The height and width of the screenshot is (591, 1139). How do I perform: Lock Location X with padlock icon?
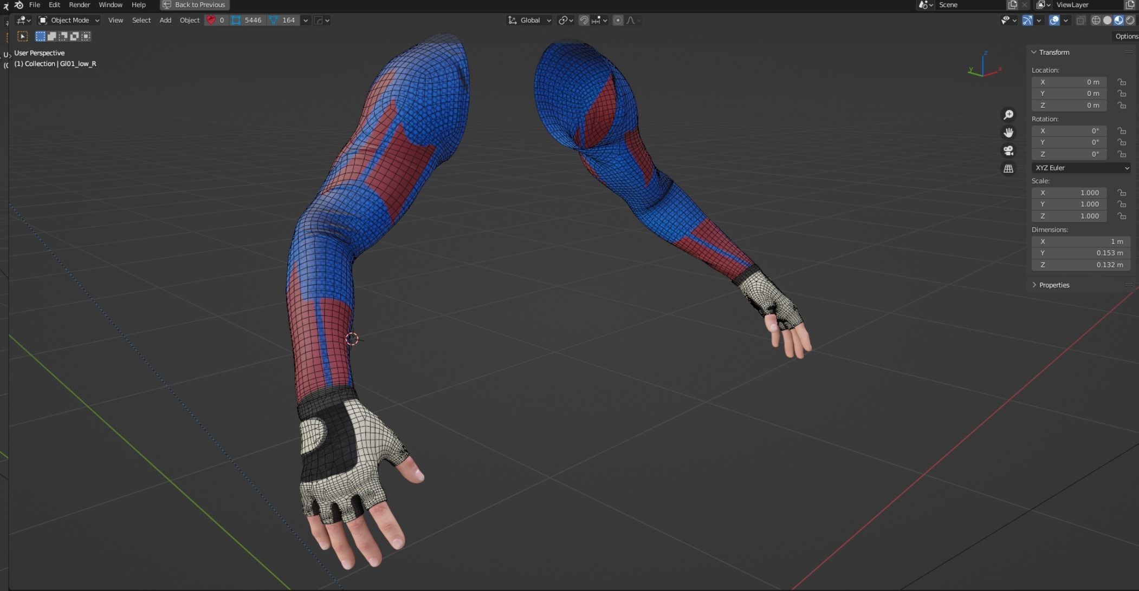pos(1122,82)
